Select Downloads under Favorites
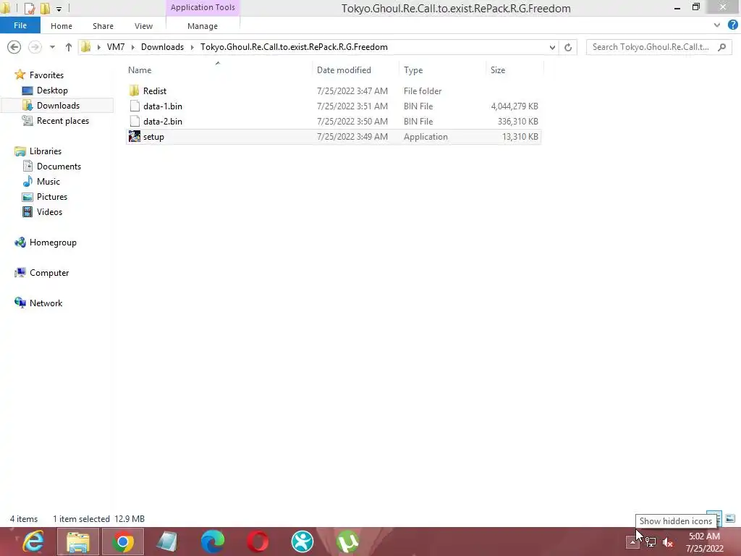741x556 pixels. click(58, 106)
